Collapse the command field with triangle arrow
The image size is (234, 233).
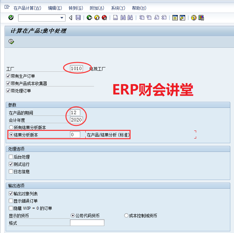pos(70,18)
